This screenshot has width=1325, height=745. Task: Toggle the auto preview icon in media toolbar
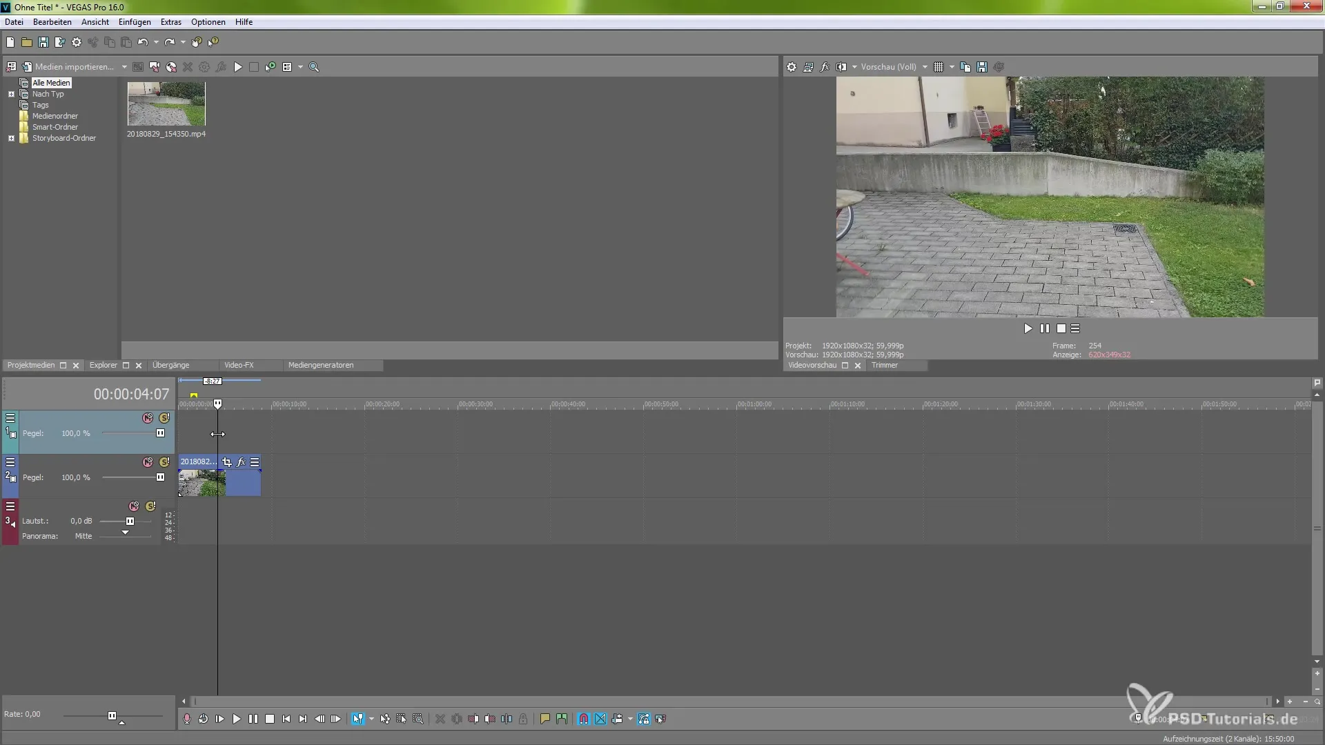(271, 67)
